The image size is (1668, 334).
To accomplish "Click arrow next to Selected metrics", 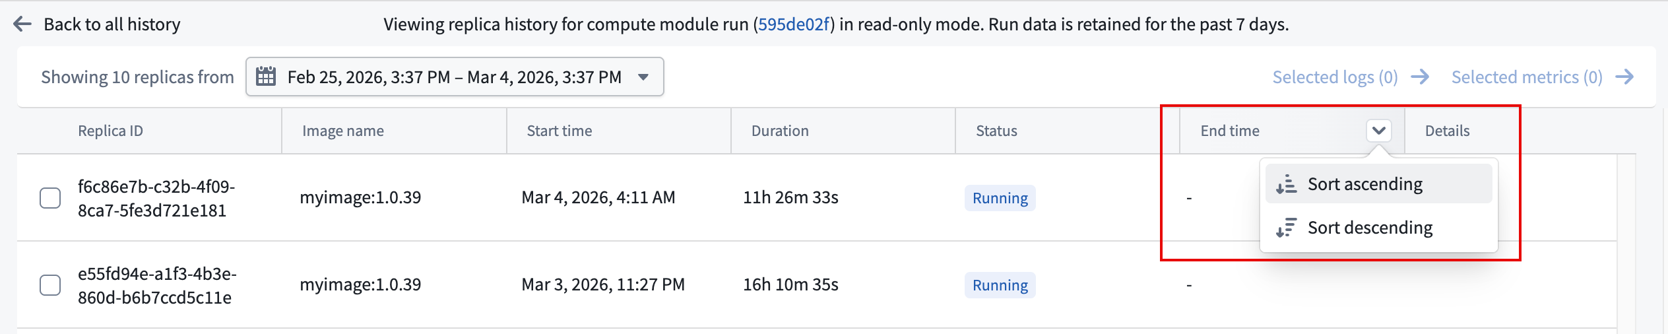I will click(x=1624, y=77).
